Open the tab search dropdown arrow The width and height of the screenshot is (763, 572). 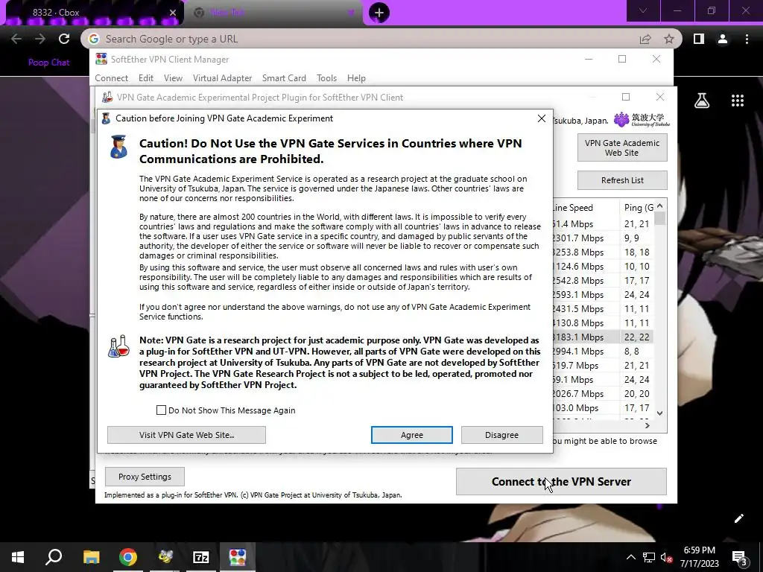pos(643,10)
